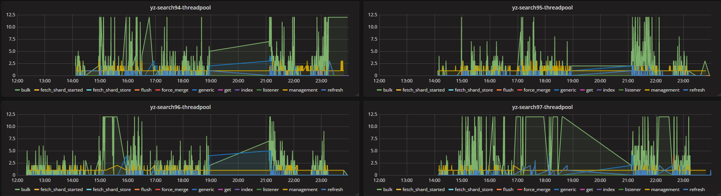
Task: Open the yz-search96-threadpool panel title menu
Action: click(180, 107)
